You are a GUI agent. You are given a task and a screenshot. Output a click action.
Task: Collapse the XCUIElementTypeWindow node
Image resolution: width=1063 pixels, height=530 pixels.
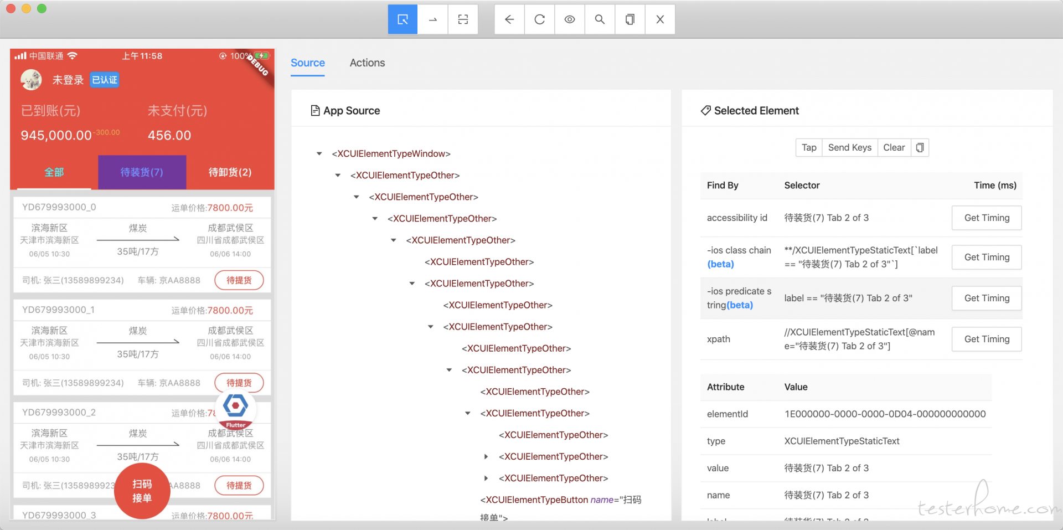pyautogui.click(x=319, y=153)
